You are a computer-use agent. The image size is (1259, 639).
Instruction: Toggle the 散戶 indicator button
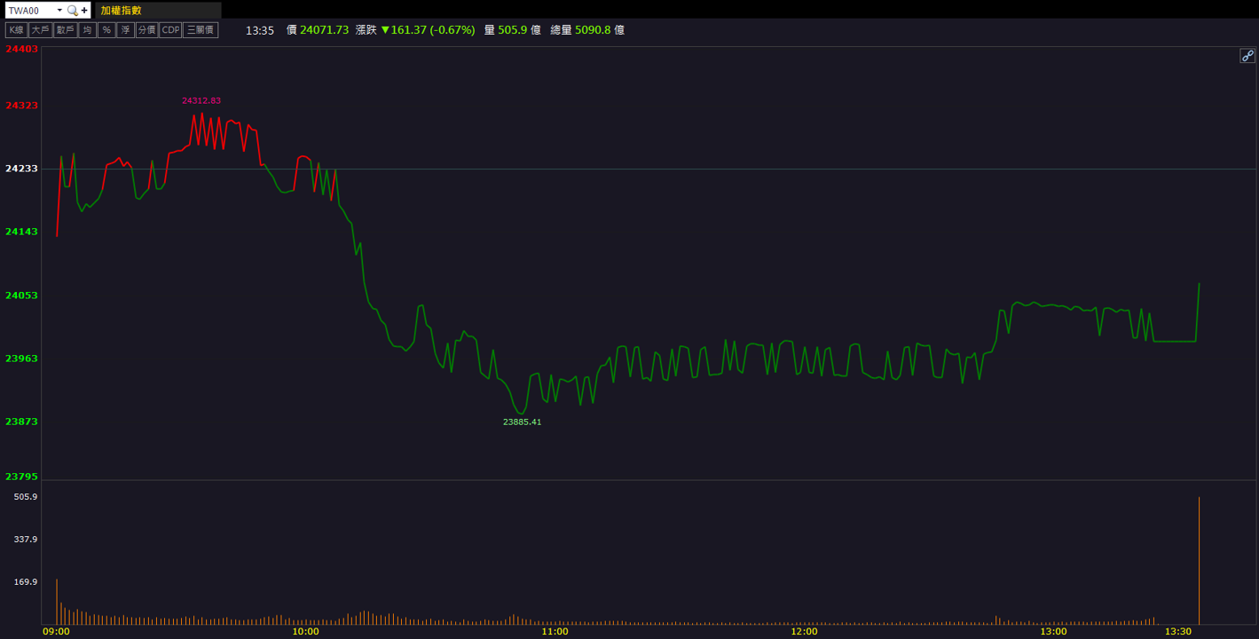(x=65, y=30)
